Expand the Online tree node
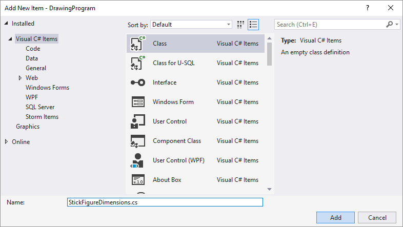The image size is (403, 227). [7, 142]
